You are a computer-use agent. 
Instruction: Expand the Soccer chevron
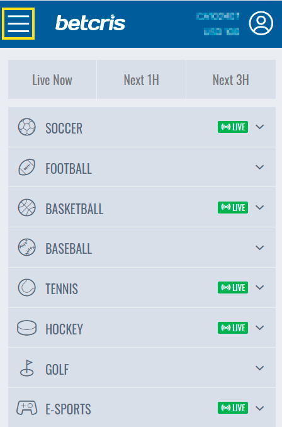[x=260, y=127]
